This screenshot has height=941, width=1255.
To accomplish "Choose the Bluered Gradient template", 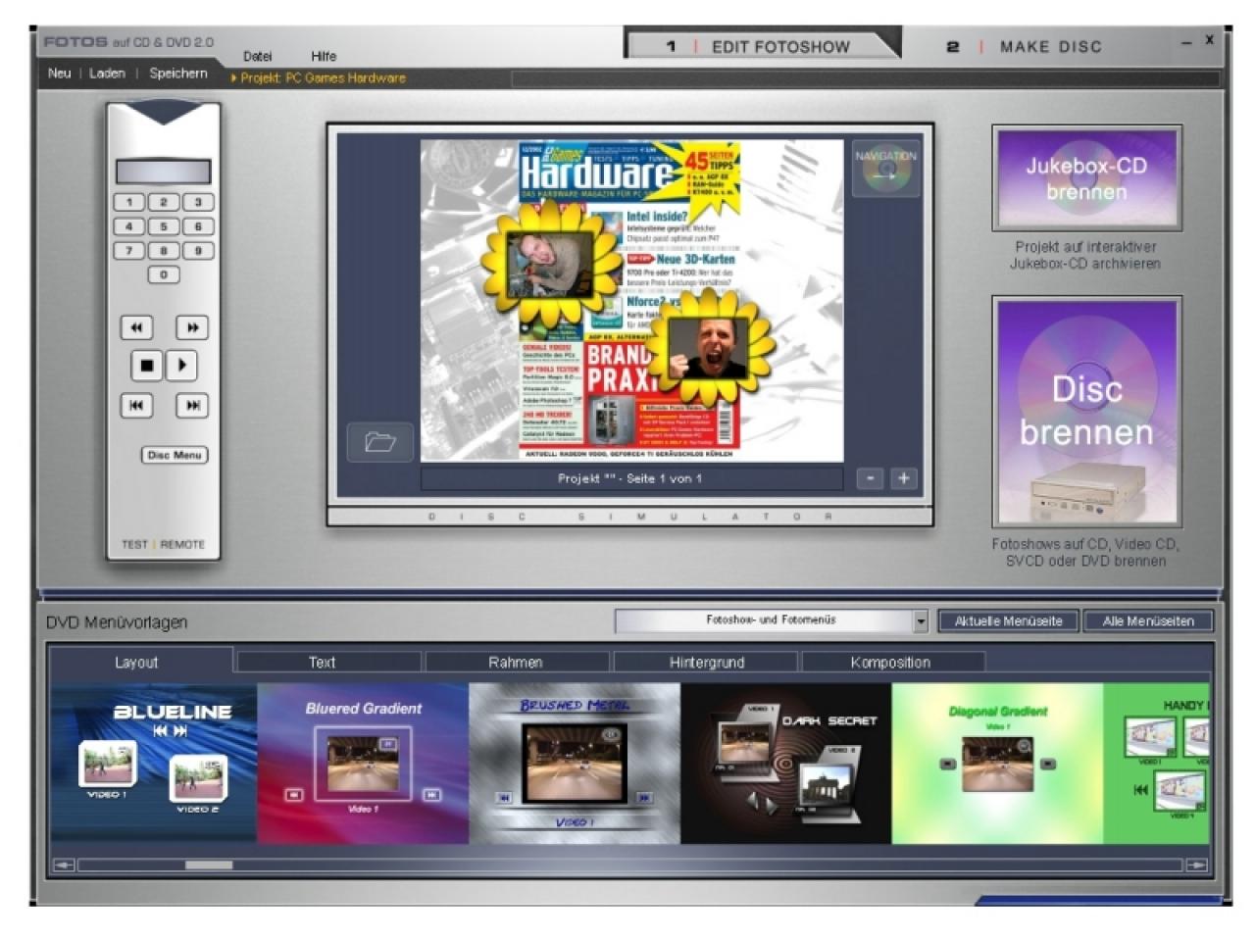I will click(x=363, y=763).
